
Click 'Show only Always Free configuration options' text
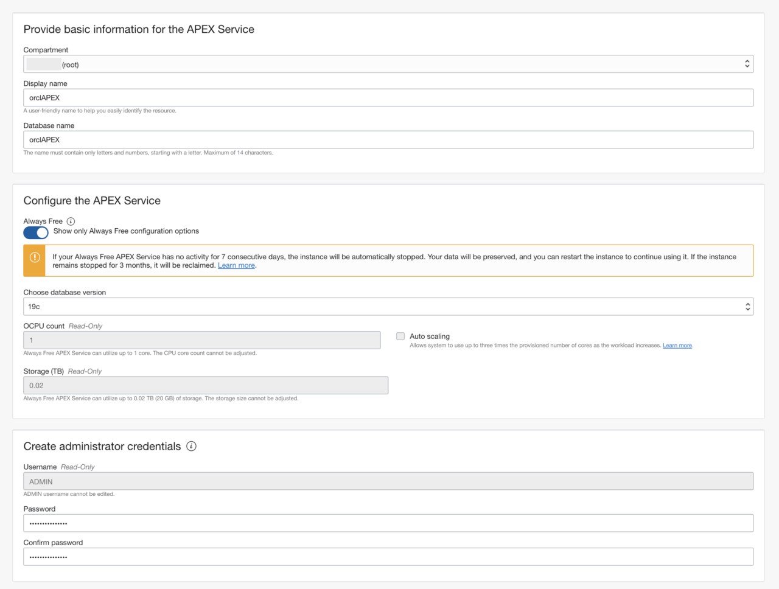[126, 231]
